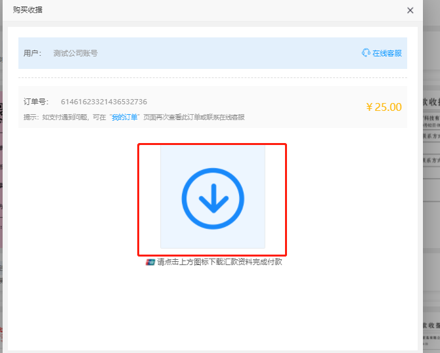The height and width of the screenshot is (353, 440).
Task: Click the ¥25.00 price amount
Action: pyautogui.click(x=384, y=107)
